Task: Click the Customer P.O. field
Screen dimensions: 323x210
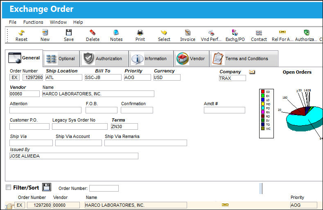Action: pyautogui.click(x=29, y=126)
